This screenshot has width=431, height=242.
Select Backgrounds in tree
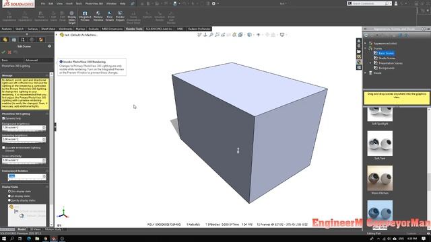387,68
